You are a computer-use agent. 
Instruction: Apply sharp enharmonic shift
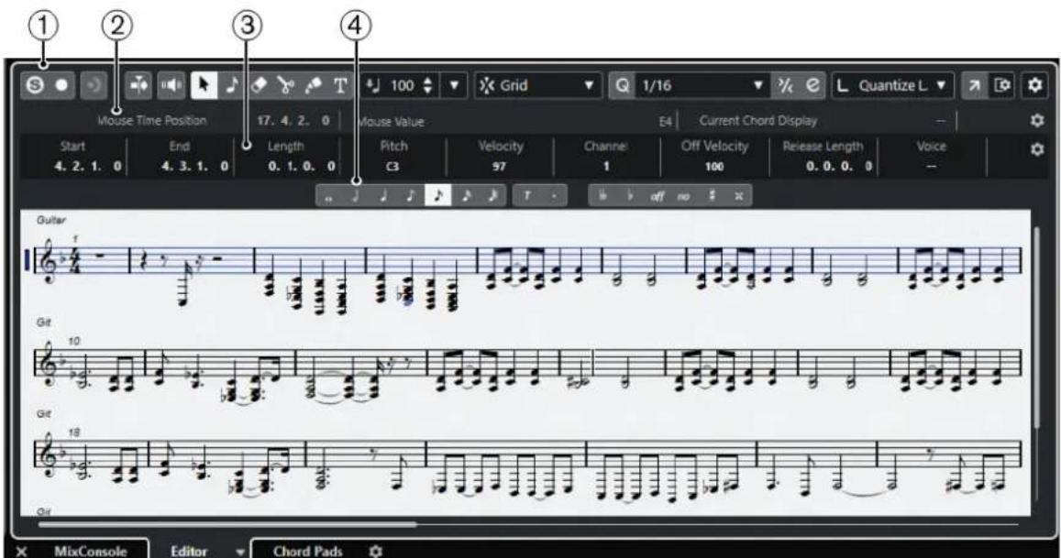point(712,196)
